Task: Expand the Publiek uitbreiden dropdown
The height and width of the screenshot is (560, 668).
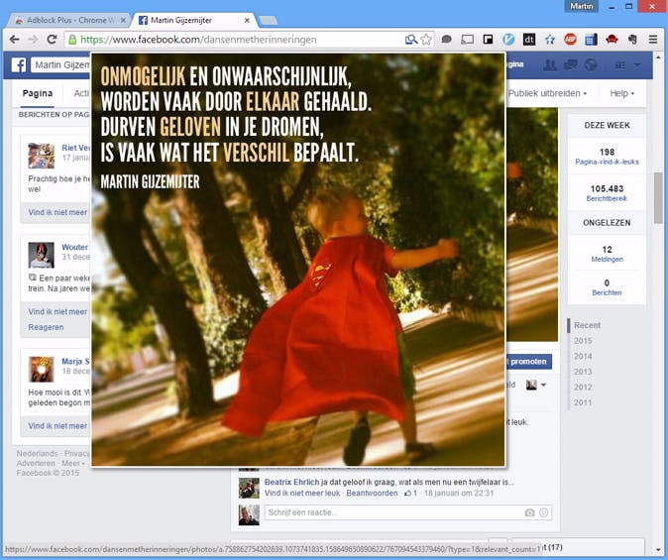Action: [547, 93]
